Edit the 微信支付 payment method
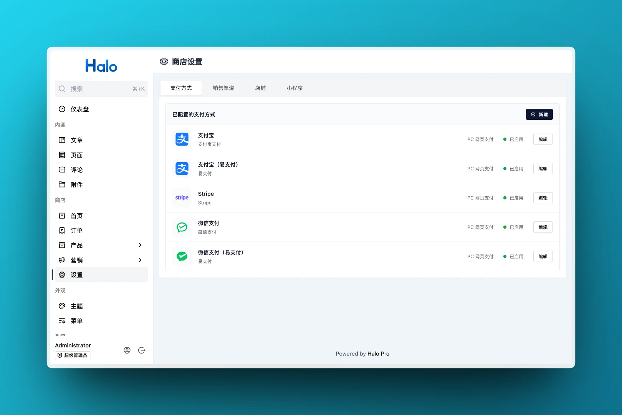This screenshot has height=415, width=622. 543,227
